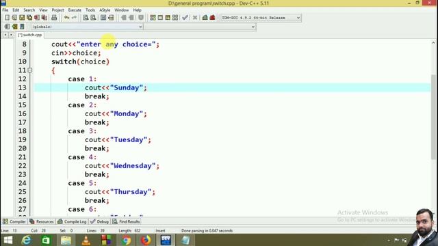Open the Window menu
This screenshot has height=246, width=438.
click(122, 10)
